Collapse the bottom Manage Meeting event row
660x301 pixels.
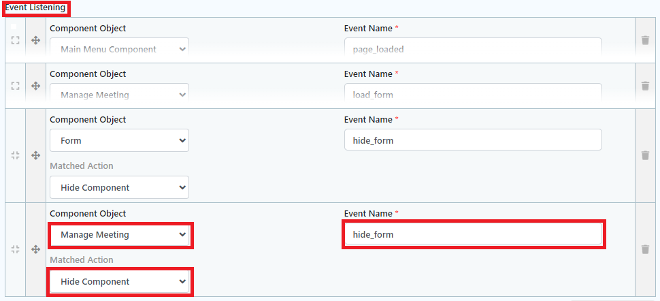(x=15, y=249)
